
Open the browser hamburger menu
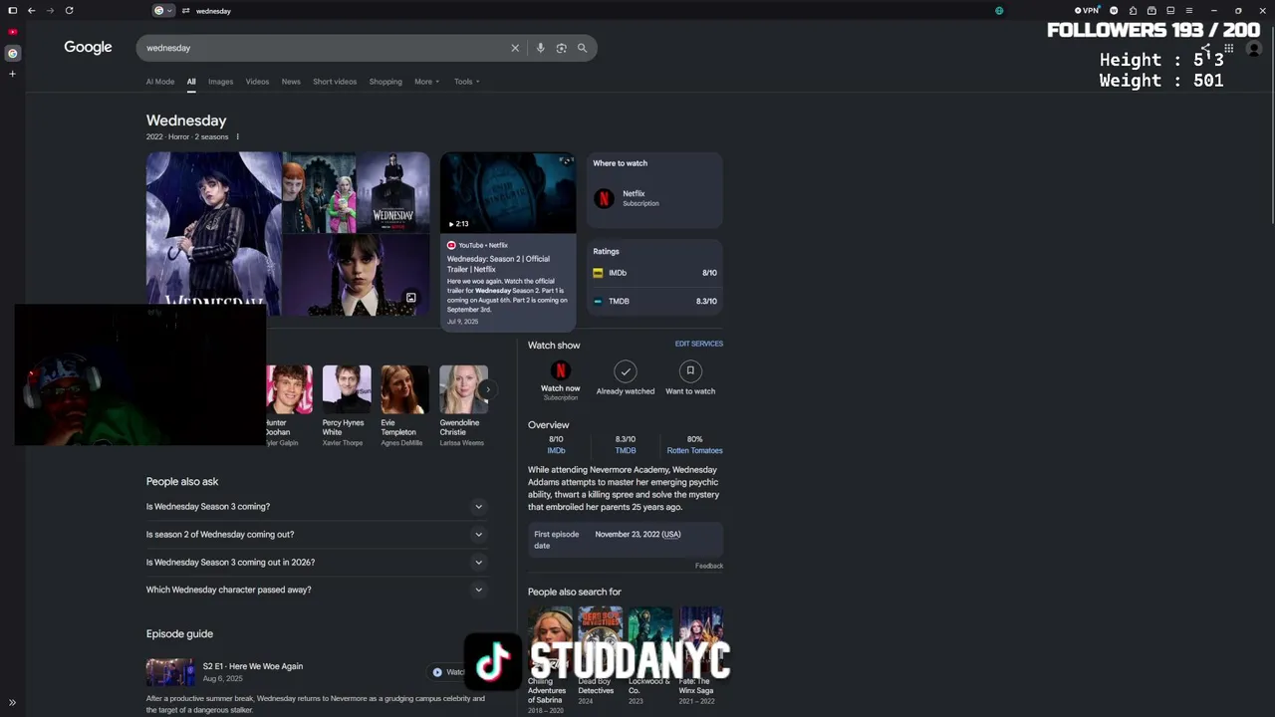tap(1188, 11)
